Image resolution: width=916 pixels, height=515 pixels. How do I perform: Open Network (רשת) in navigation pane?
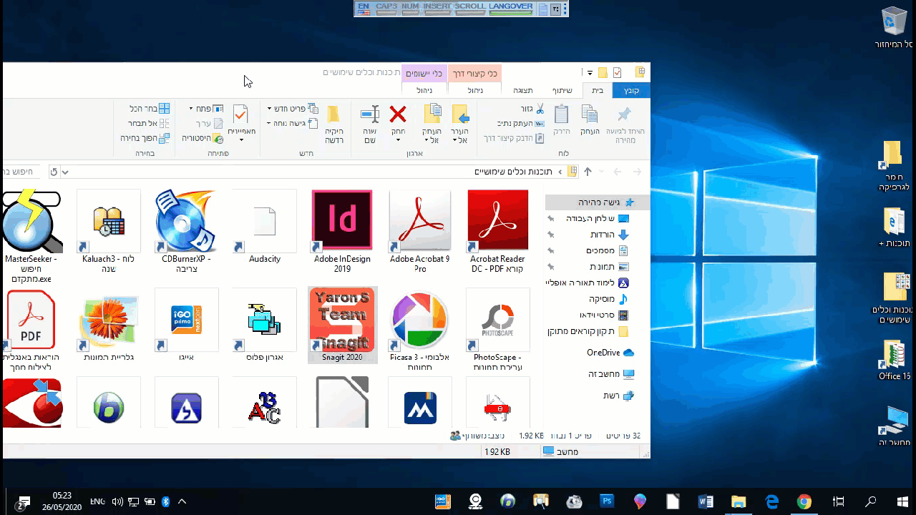click(x=618, y=396)
